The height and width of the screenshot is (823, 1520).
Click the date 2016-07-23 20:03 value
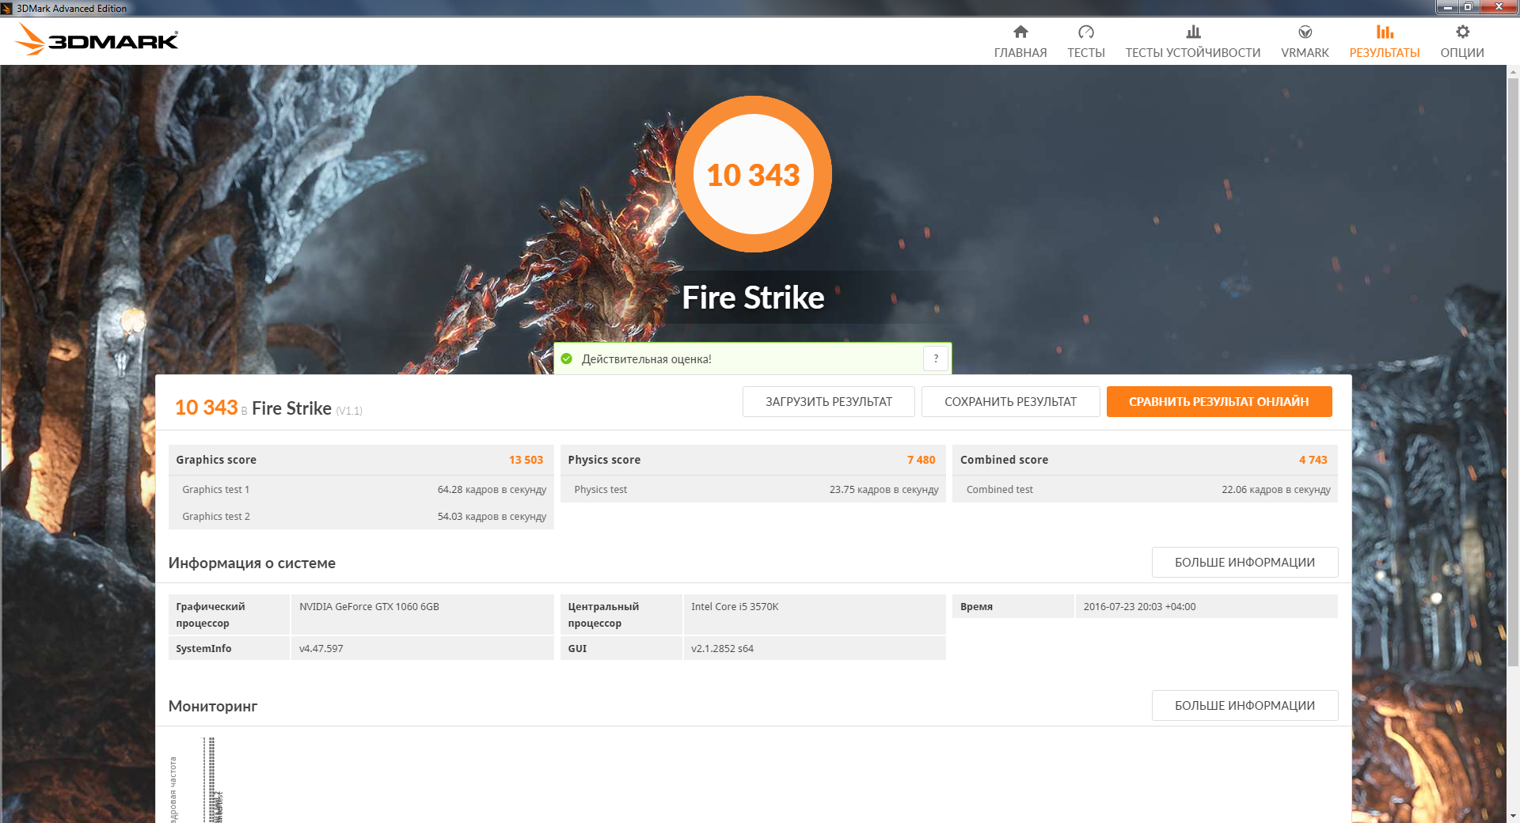[x=1139, y=607]
